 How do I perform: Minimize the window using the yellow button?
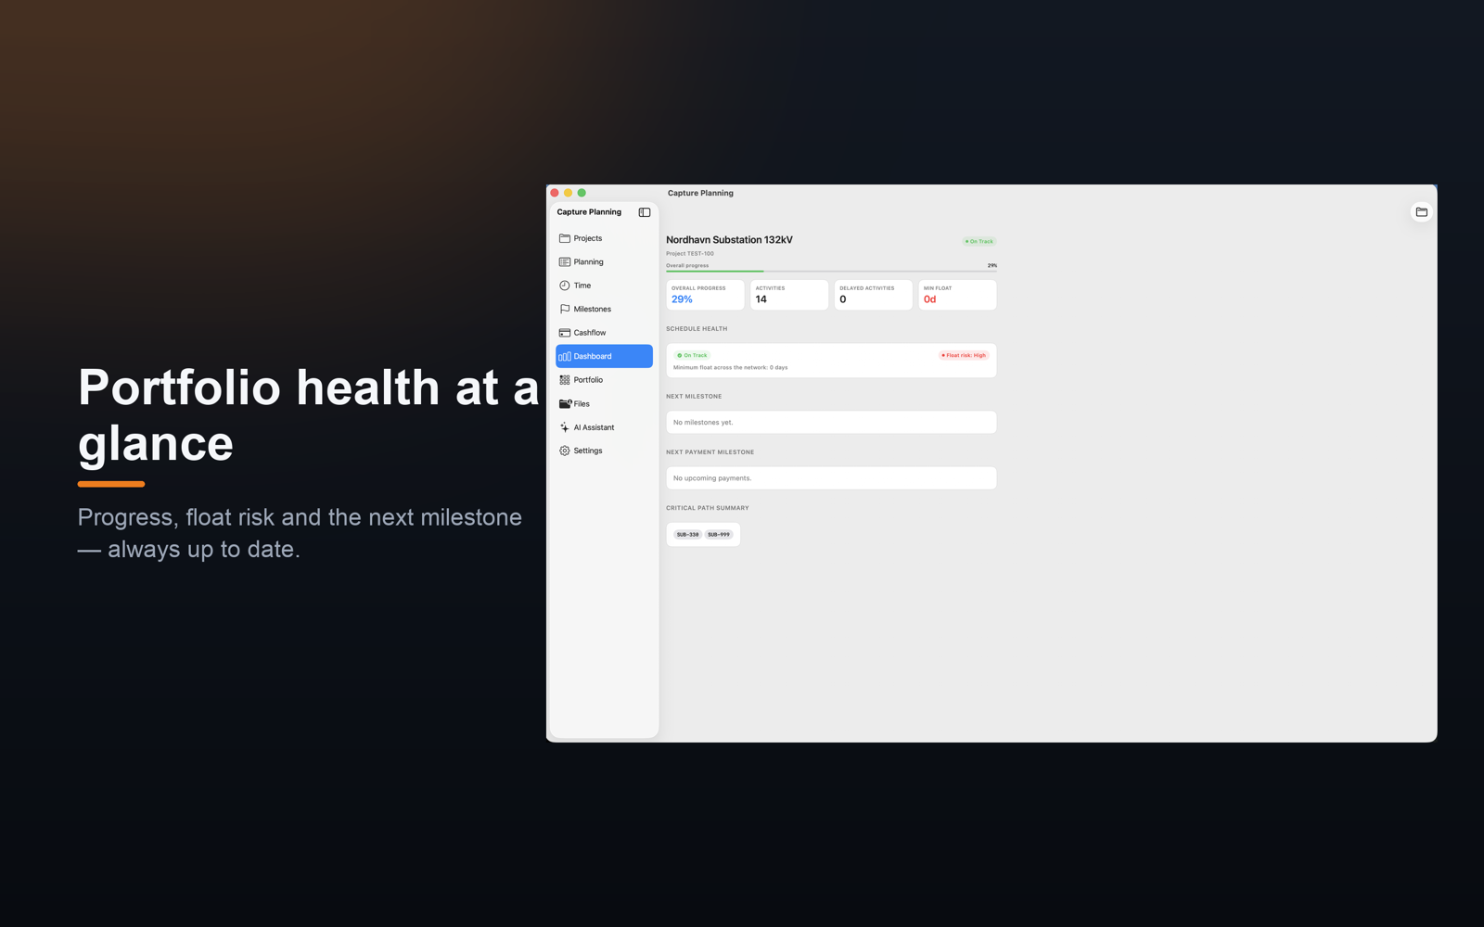[x=569, y=193]
